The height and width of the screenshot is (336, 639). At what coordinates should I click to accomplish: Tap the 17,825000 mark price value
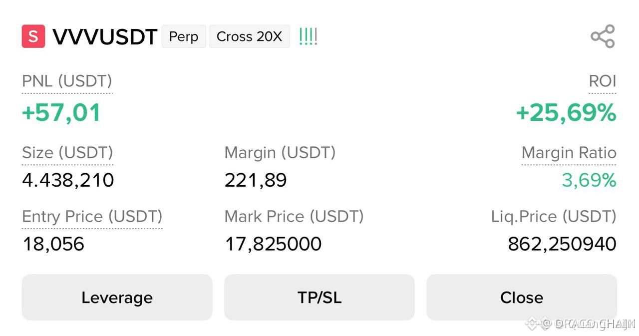pos(273,244)
